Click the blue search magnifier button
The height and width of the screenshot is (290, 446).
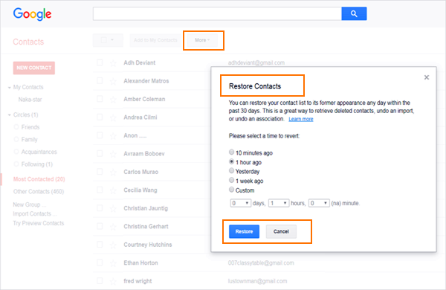coord(354,13)
